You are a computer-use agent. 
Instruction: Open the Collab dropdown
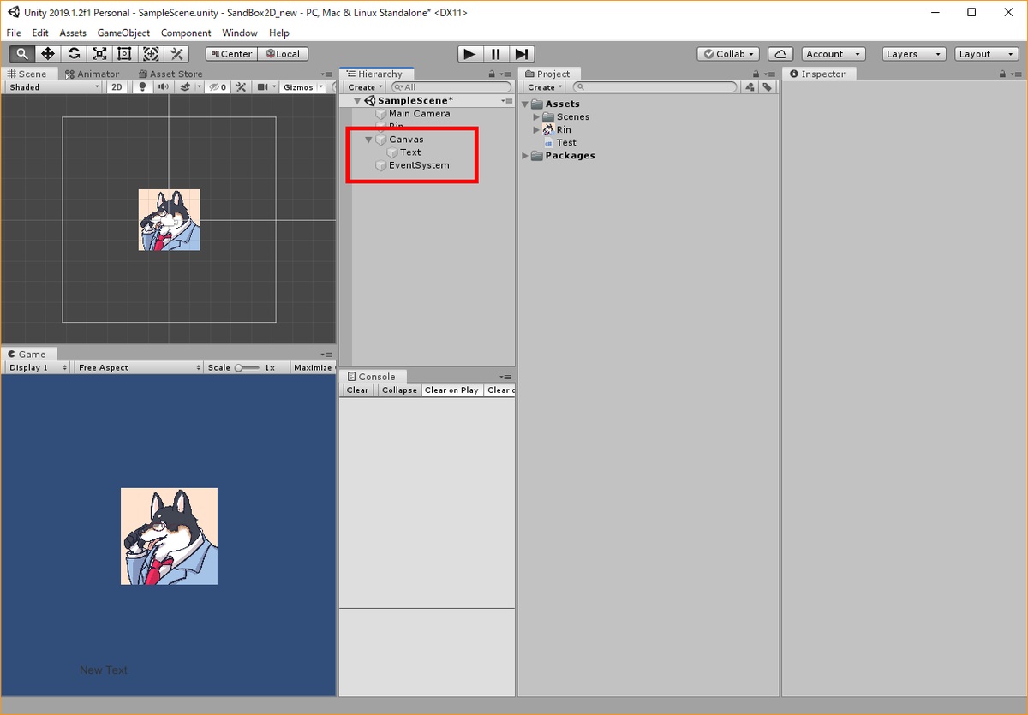pos(728,54)
